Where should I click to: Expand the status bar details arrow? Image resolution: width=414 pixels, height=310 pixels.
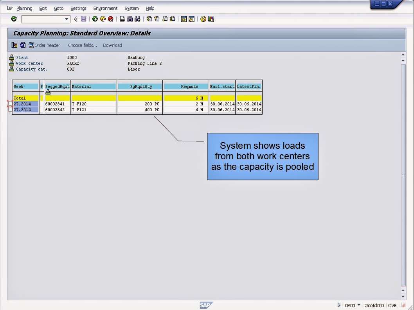click(339, 305)
